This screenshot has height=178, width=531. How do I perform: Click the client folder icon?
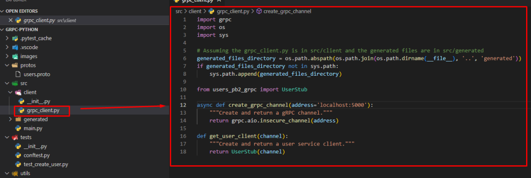(18, 92)
